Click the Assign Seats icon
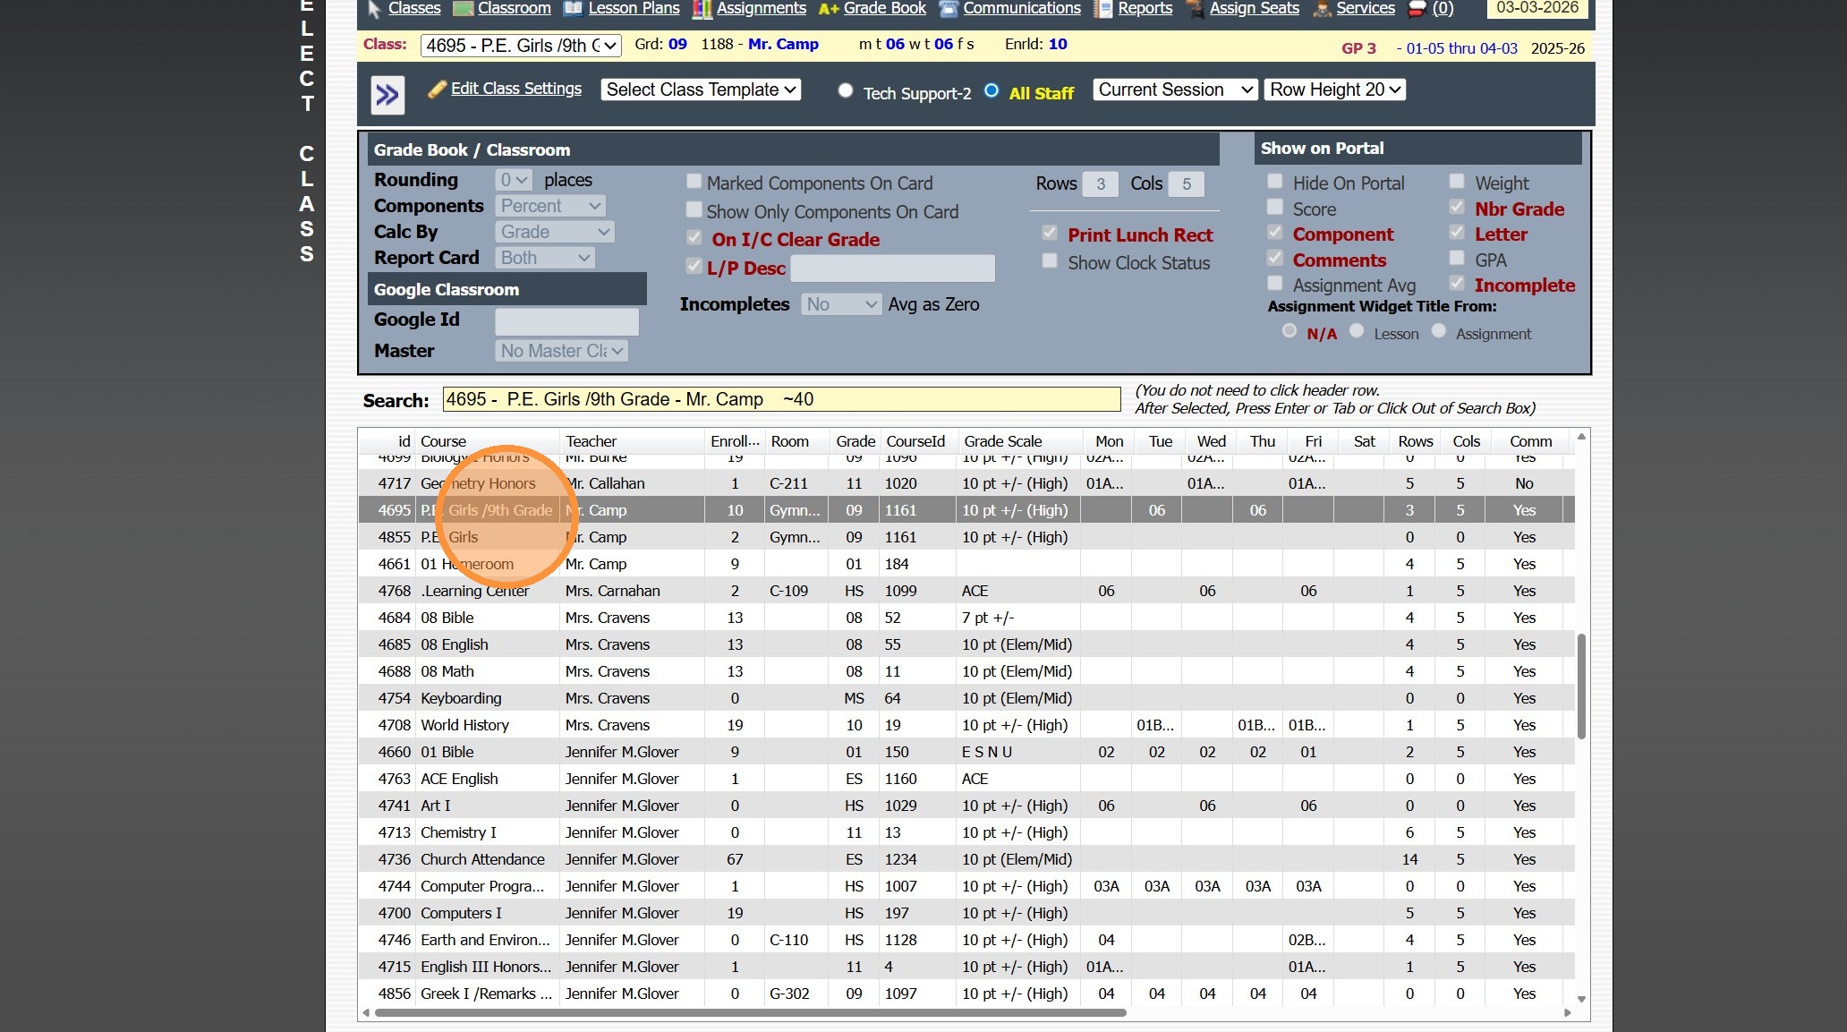This screenshot has width=1847, height=1032. click(1195, 9)
